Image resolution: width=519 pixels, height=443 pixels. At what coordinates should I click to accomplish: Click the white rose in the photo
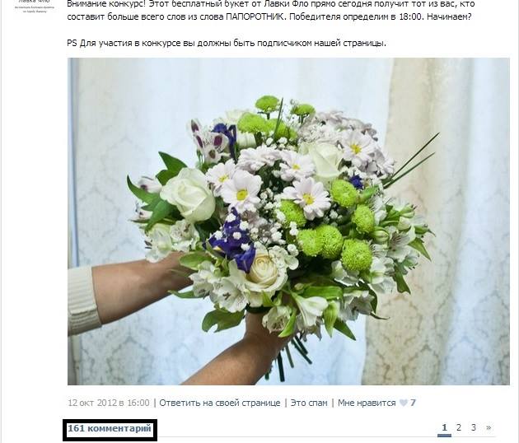[189, 194]
